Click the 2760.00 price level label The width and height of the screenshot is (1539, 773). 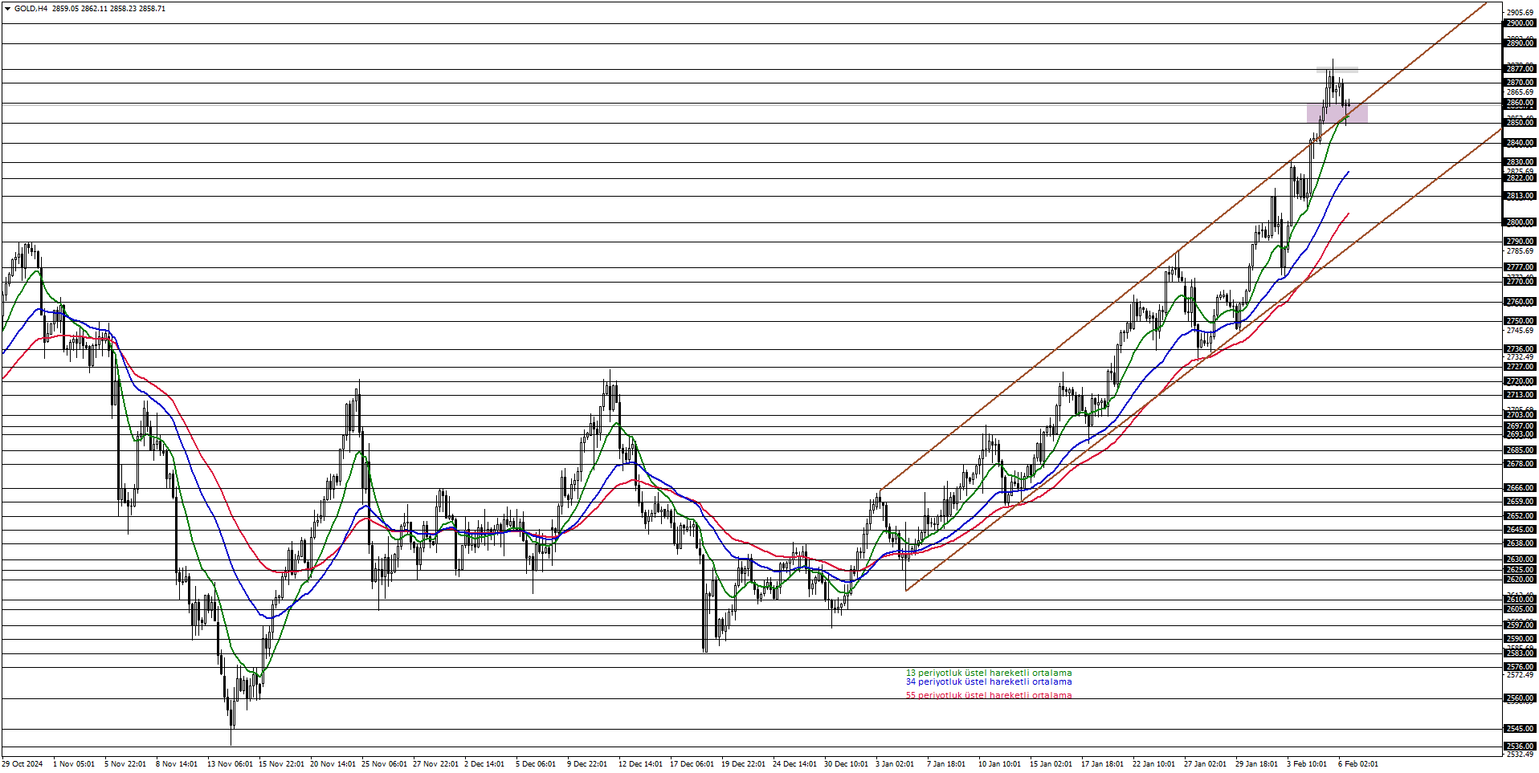click(1520, 302)
